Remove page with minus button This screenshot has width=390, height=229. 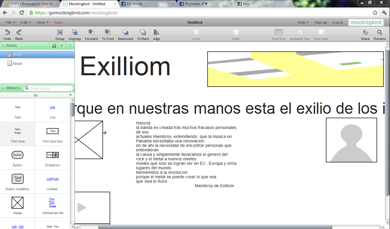click(x=70, y=46)
